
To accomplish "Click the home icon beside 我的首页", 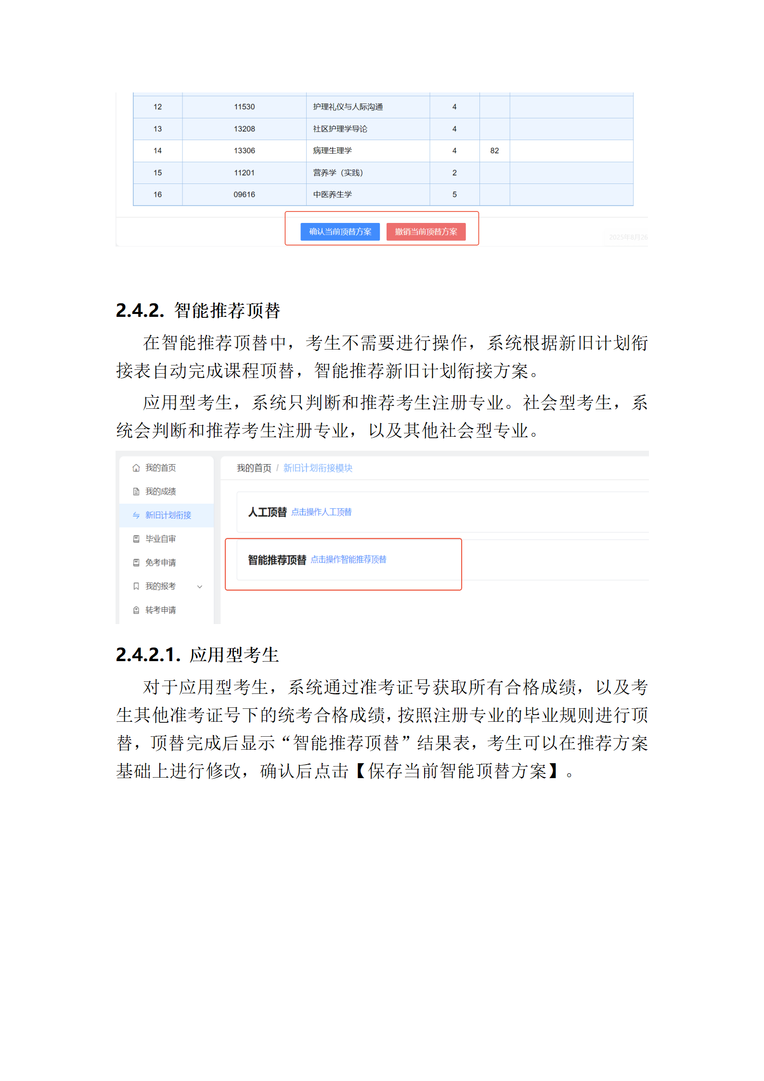I will 136,468.
